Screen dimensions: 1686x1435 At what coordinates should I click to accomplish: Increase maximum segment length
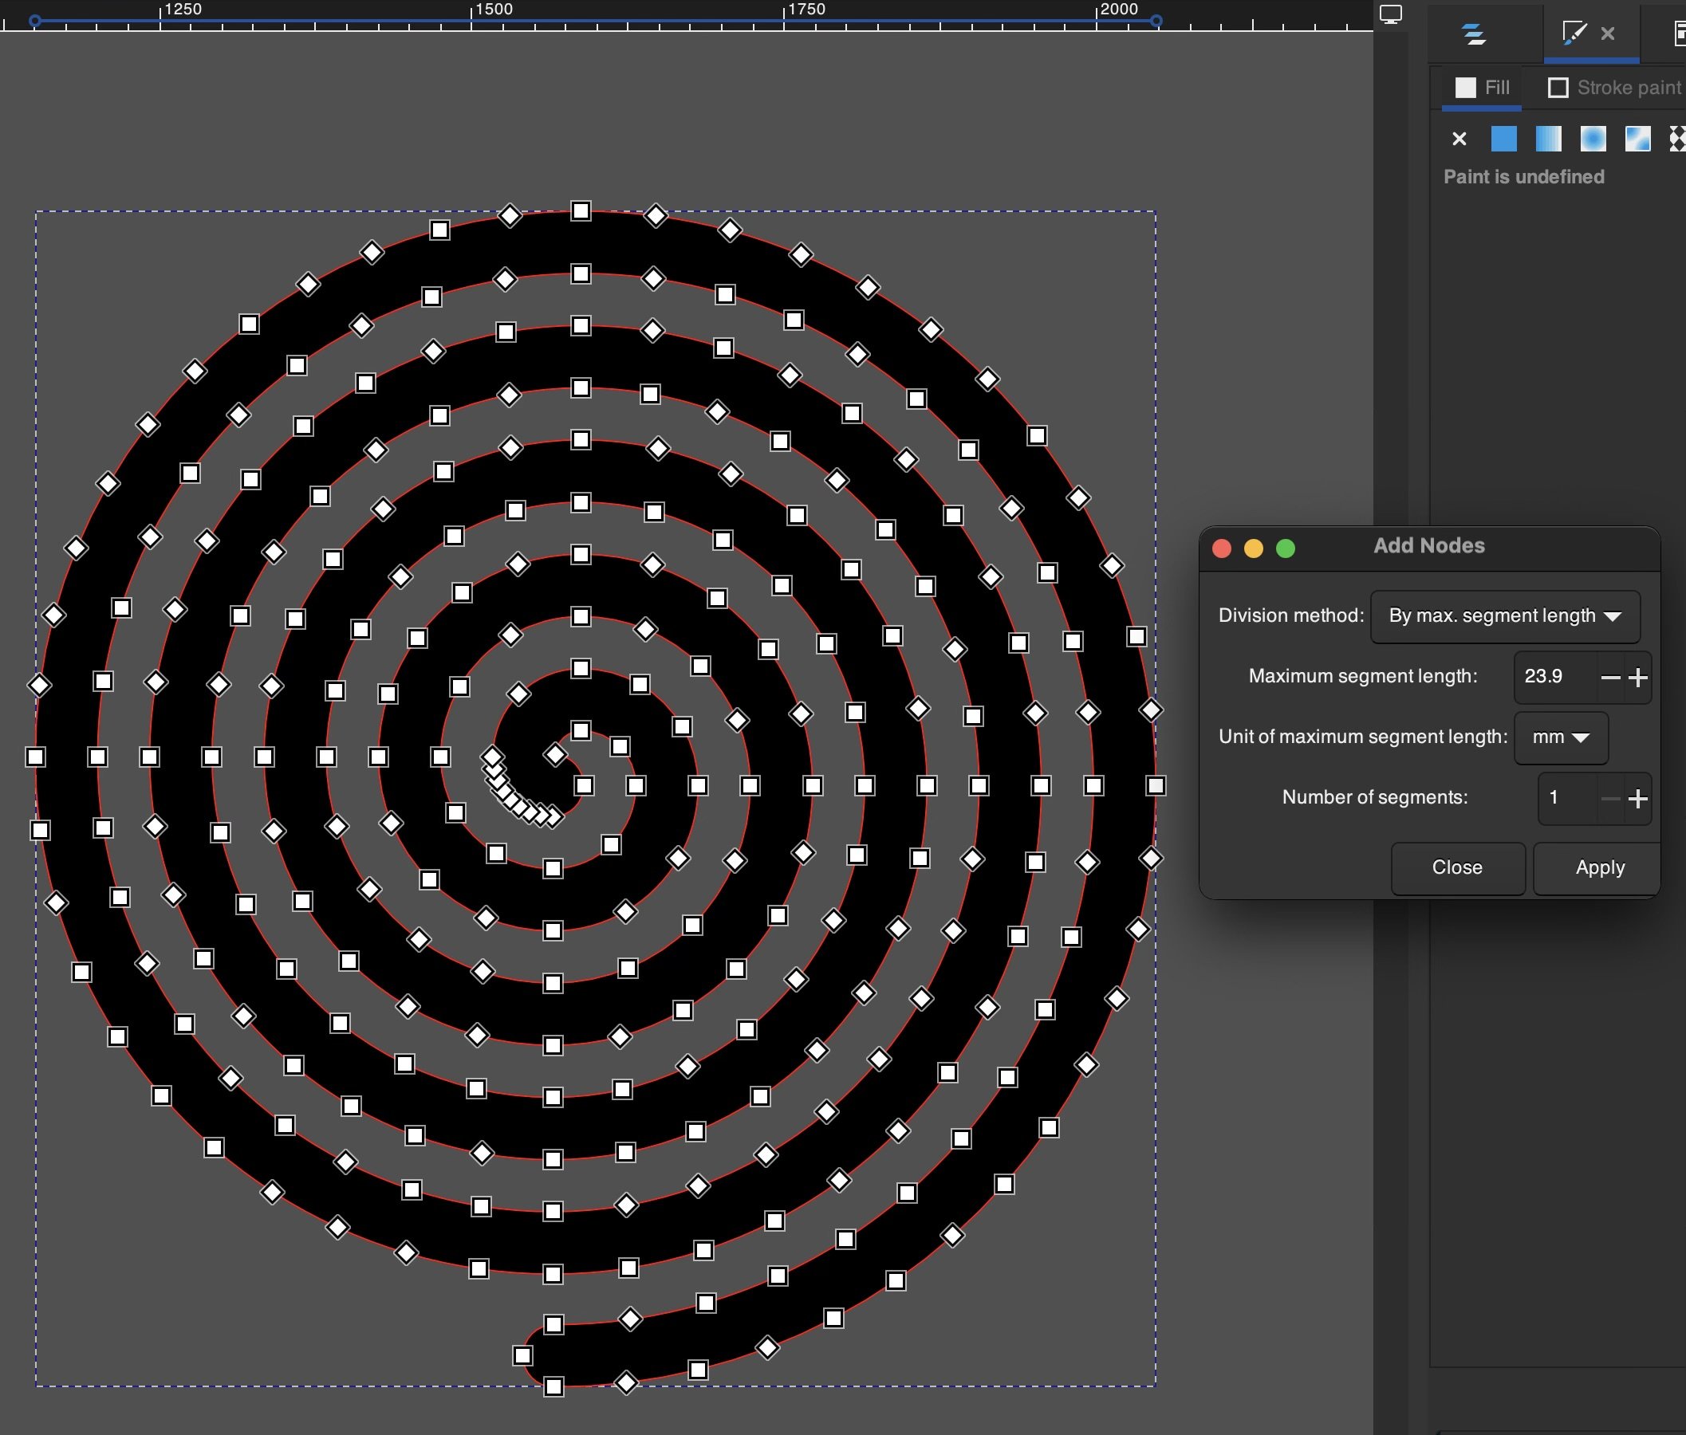tap(1638, 677)
